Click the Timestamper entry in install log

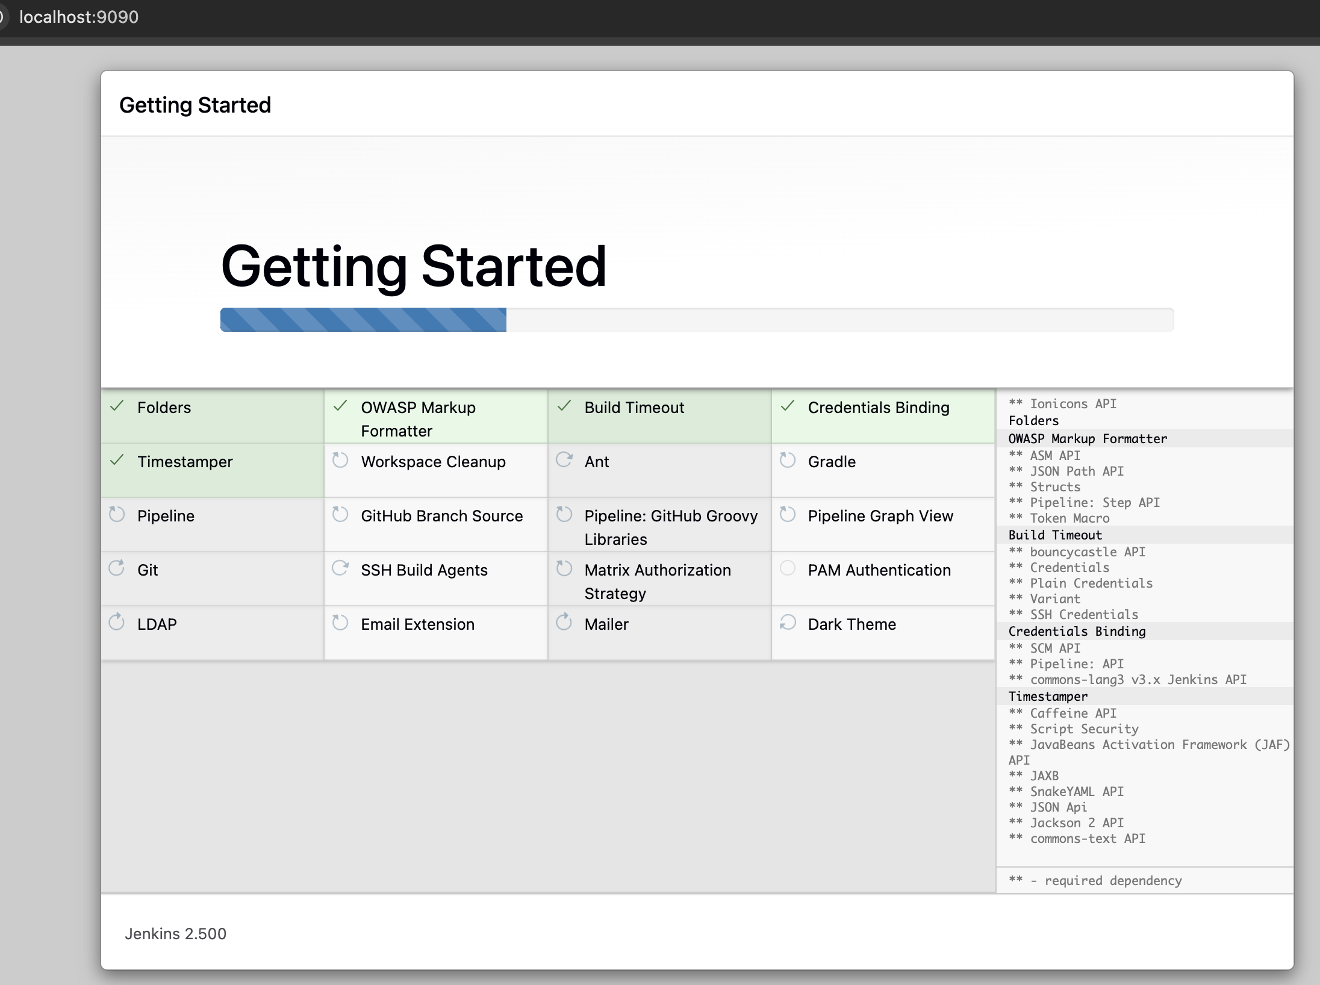click(1048, 697)
